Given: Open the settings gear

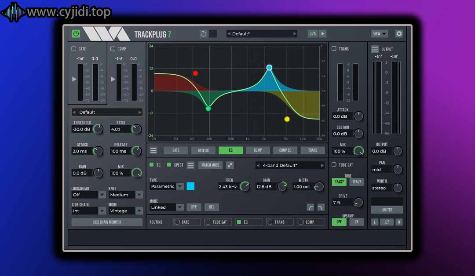Looking at the screenshot, I should click(399, 33).
